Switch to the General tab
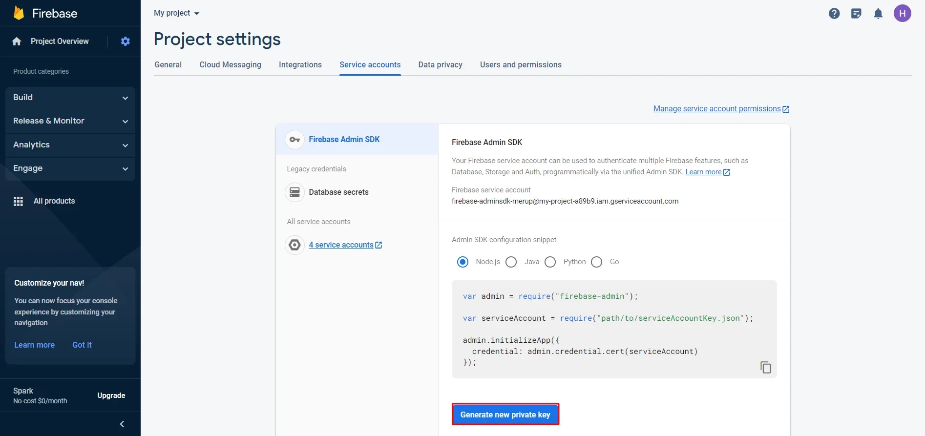The width and height of the screenshot is (925, 436). pos(168,65)
